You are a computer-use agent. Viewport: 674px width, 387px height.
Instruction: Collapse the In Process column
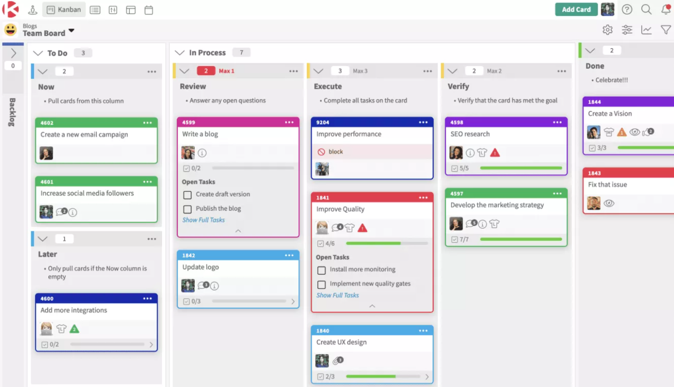coord(180,52)
